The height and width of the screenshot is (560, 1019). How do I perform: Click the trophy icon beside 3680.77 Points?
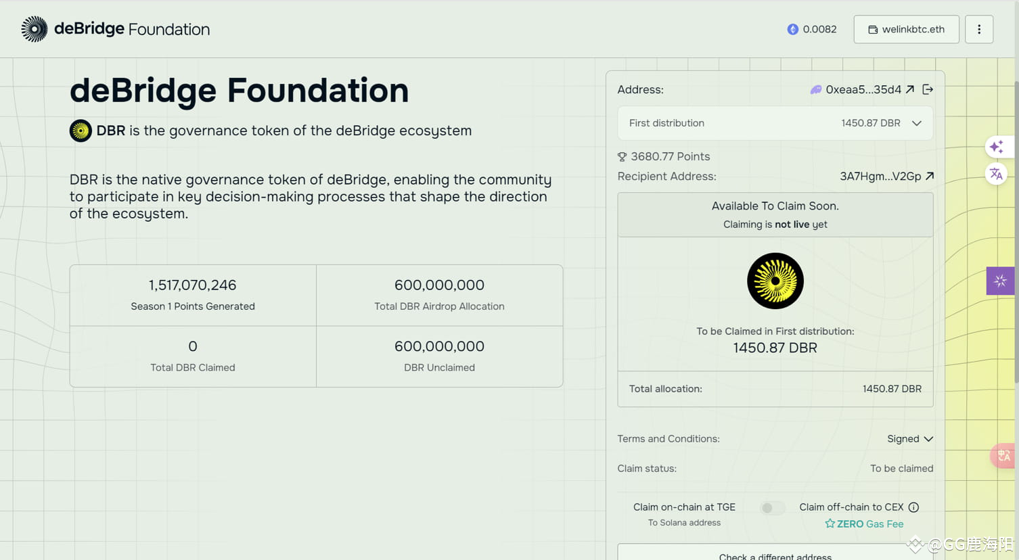coord(622,156)
